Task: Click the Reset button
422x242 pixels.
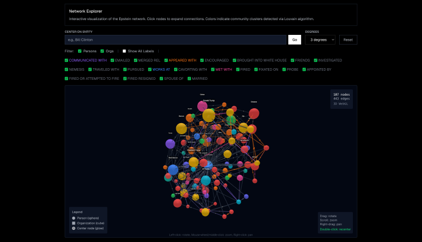Action: pyautogui.click(x=348, y=40)
